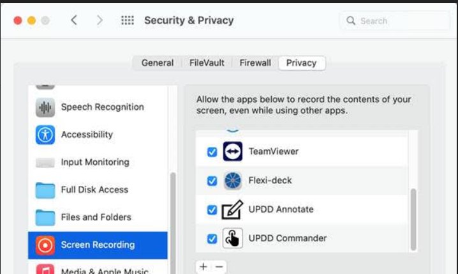The image size is (458, 274).
Task: Open Full Disk Access folder icon
Action: [45, 190]
